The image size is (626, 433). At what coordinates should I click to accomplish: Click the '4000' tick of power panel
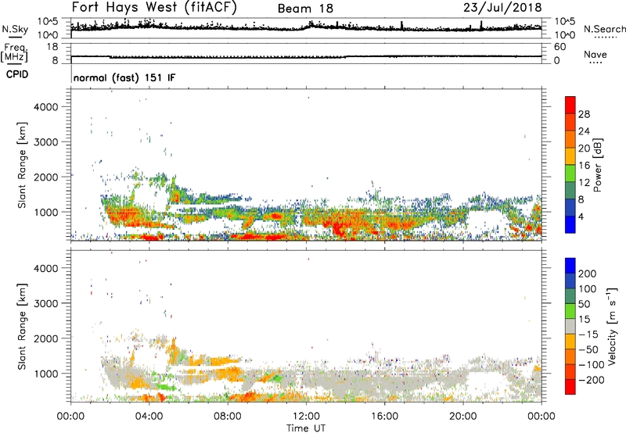(45, 107)
